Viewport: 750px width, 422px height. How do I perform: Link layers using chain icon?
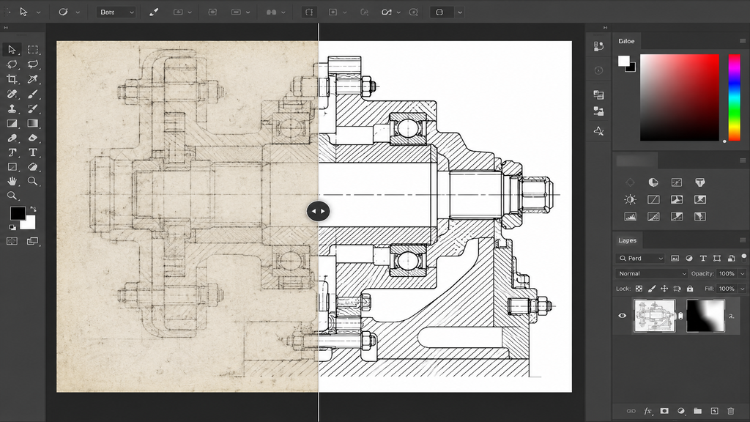click(x=631, y=411)
